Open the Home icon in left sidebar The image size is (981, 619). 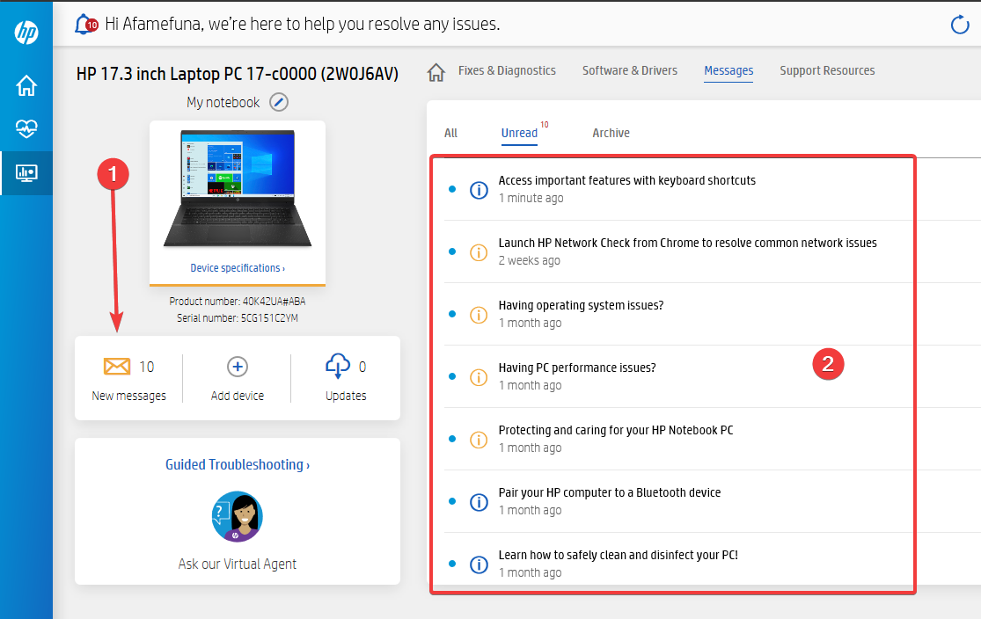click(x=26, y=85)
